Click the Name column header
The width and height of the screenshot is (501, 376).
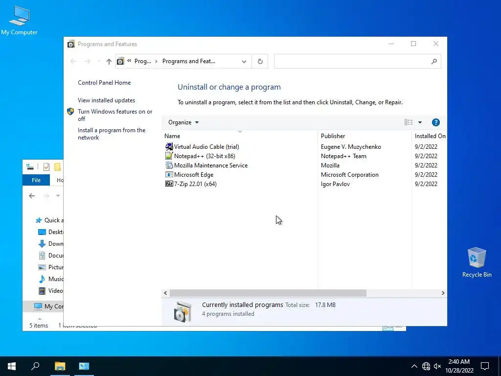coord(239,136)
